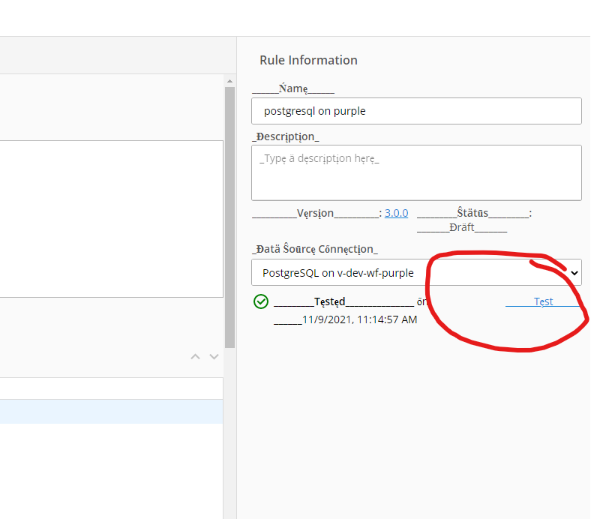Viewport: 591px width, 519px height.
Task: Click the large empty text box on left
Action: [x=111, y=219]
